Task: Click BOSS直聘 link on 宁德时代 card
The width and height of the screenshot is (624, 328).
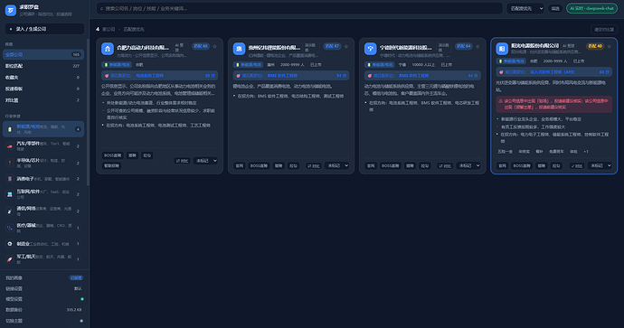Action: pyautogui.click(x=390, y=165)
